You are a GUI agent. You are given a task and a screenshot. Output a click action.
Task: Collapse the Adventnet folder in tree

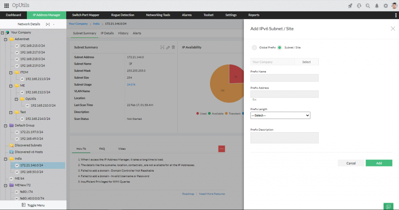click(x=5, y=39)
